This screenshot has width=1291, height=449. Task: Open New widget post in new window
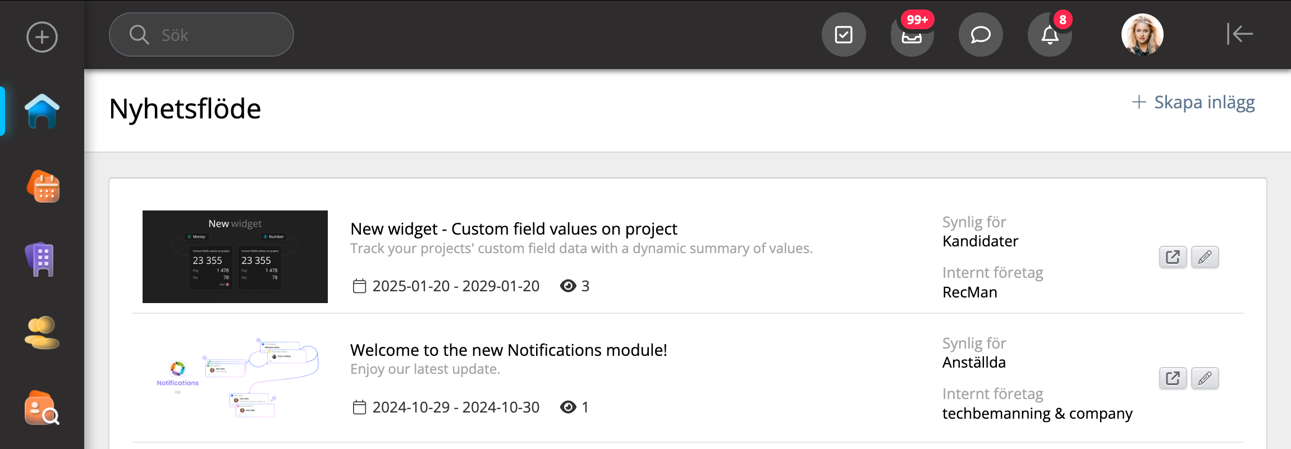[1173, 257]
